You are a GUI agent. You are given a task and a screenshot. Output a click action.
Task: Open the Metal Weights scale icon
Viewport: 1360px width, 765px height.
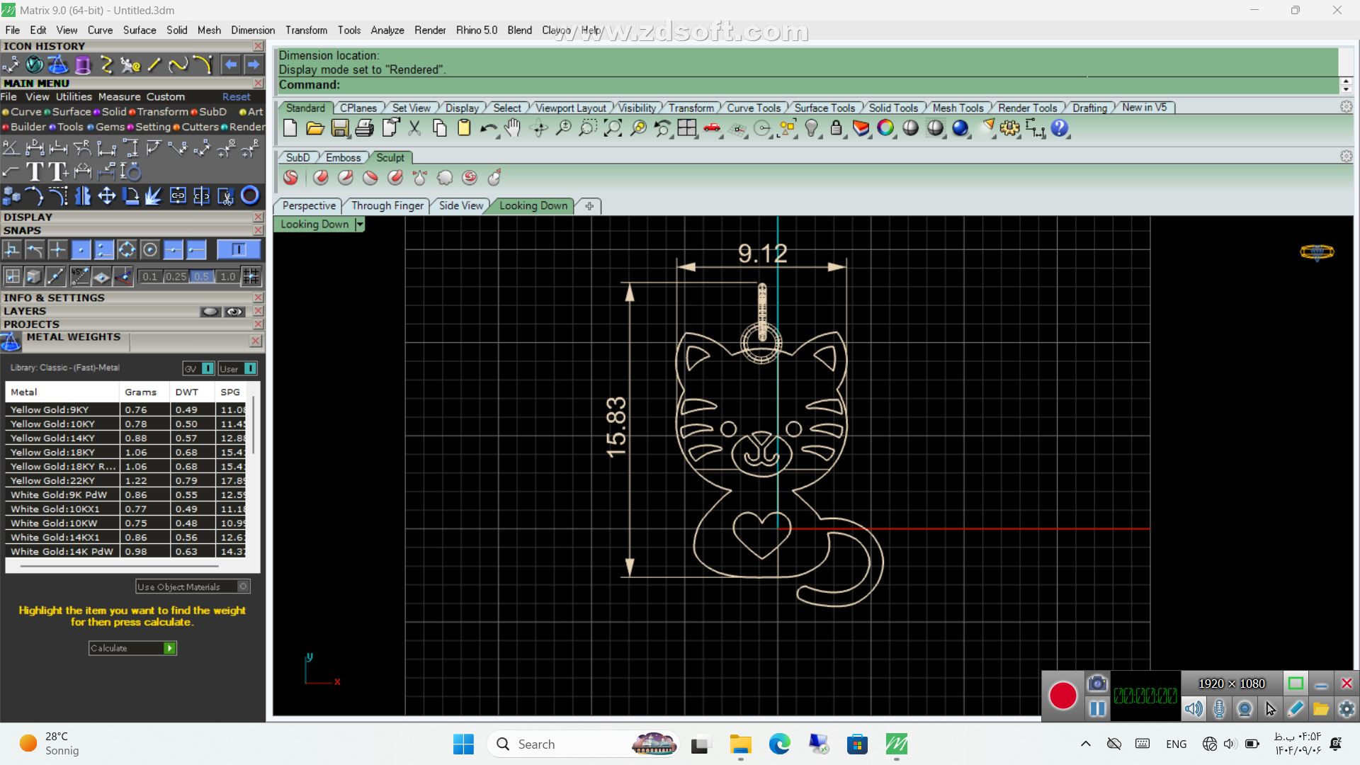11,342
